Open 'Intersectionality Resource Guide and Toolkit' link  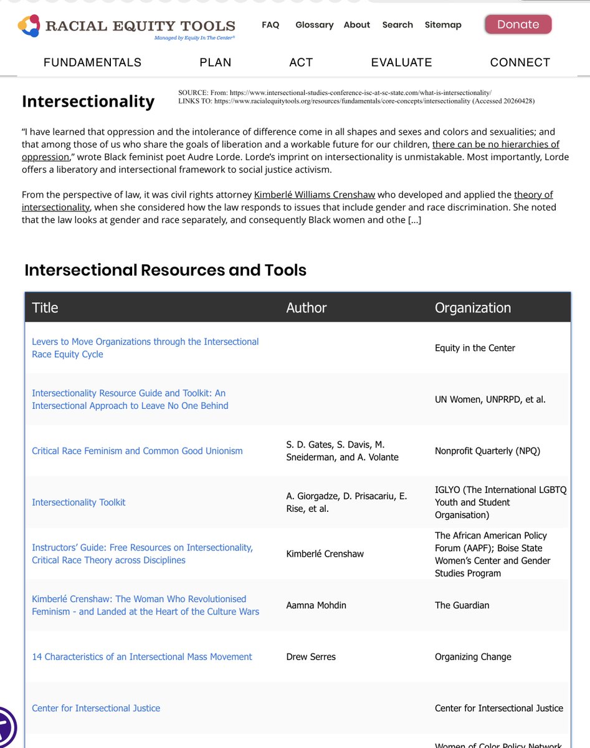point(130,400)
